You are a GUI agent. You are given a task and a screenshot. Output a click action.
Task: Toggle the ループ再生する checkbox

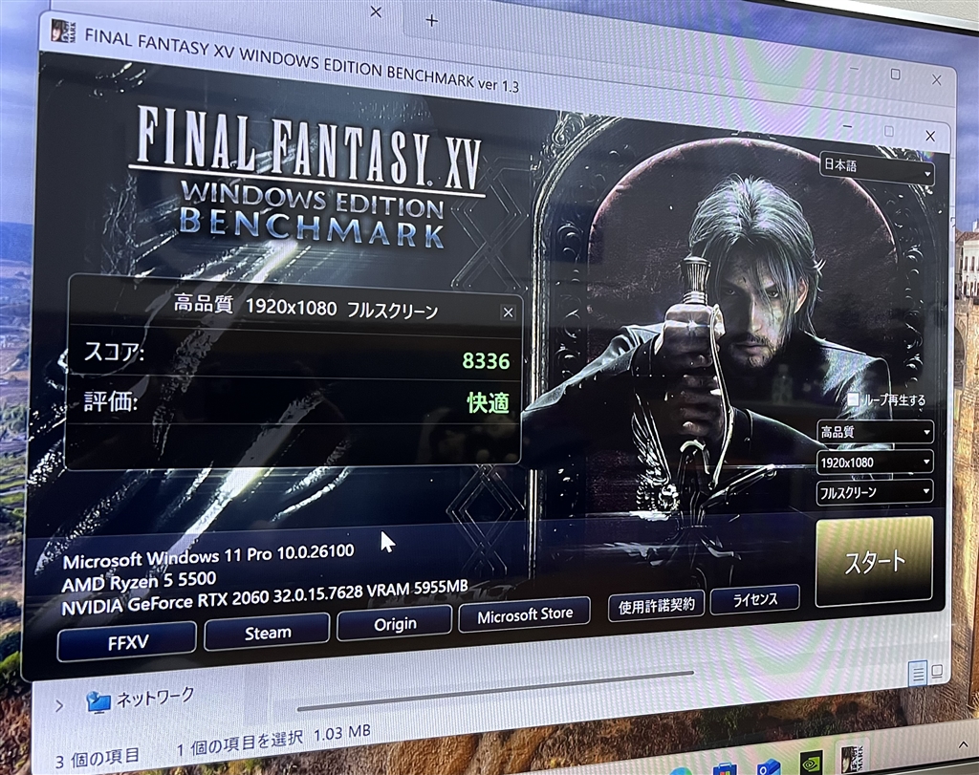coord(854,398)
